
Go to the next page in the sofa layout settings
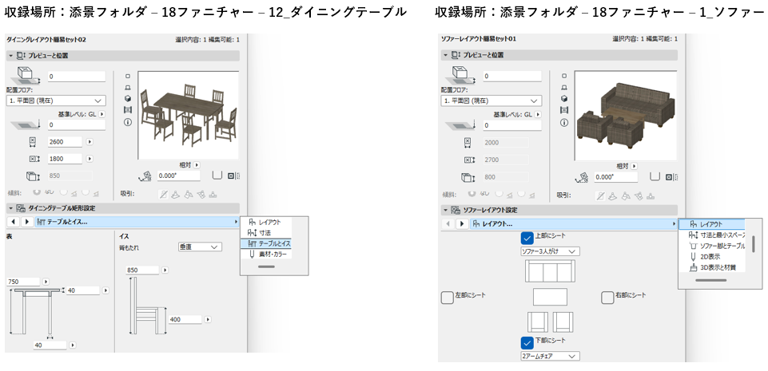pos(461,224)
